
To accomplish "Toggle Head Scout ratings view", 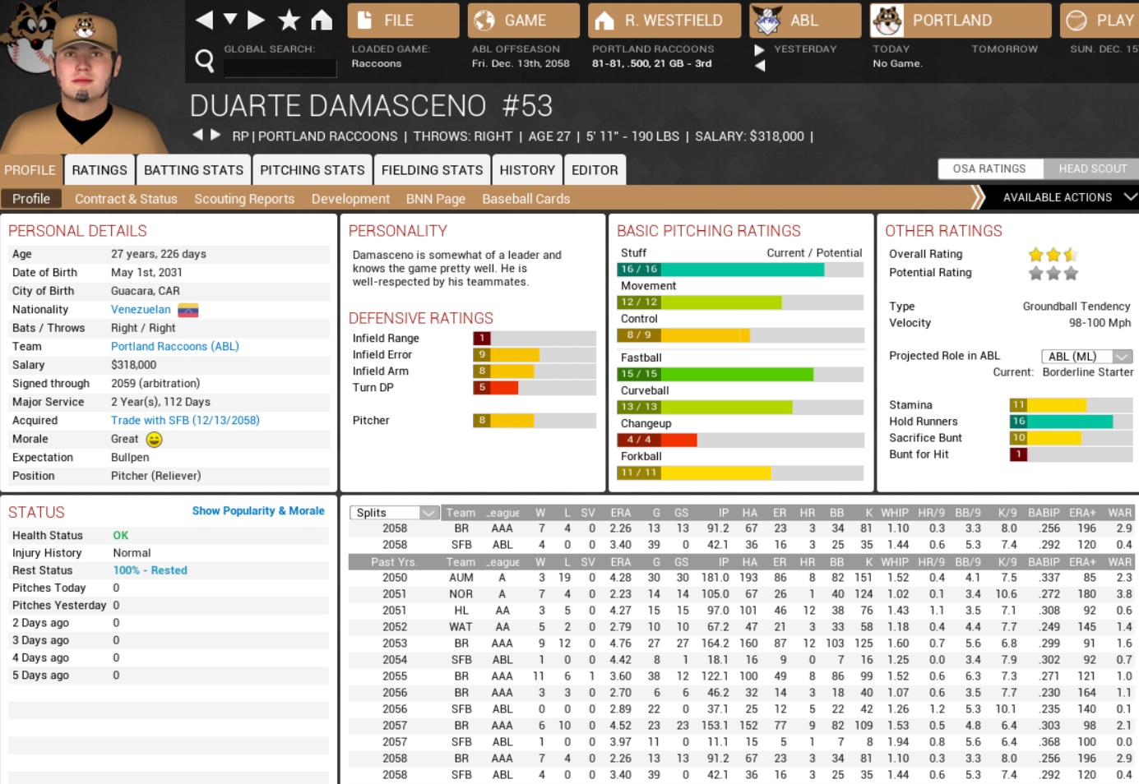I will pyautogui.click(x=1092, y=168).
